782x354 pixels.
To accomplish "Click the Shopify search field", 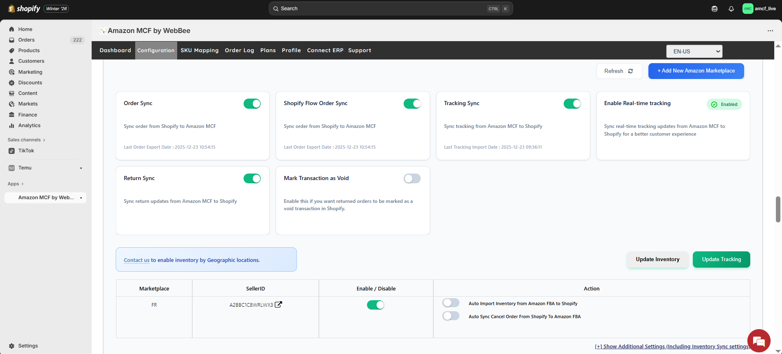I will click(383, 9).
